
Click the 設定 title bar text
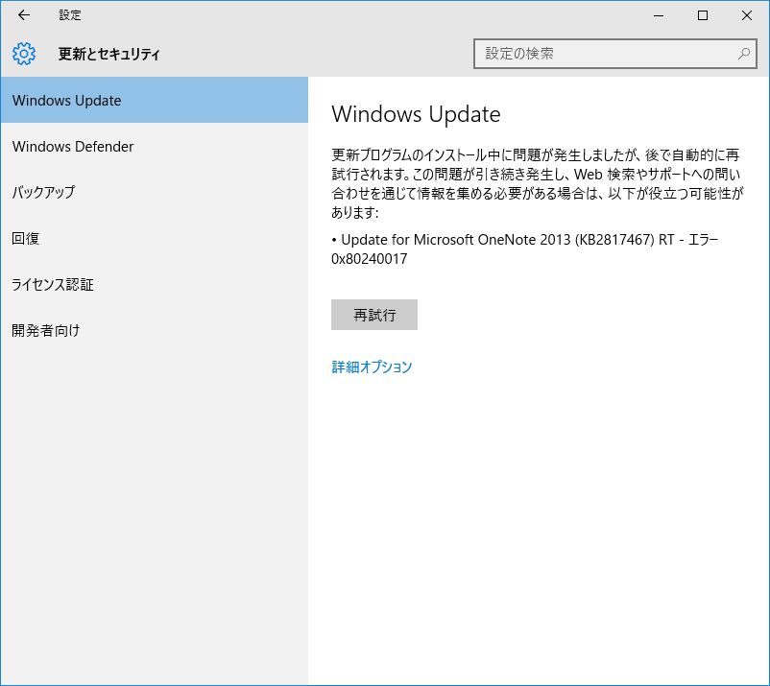[70, 15]
